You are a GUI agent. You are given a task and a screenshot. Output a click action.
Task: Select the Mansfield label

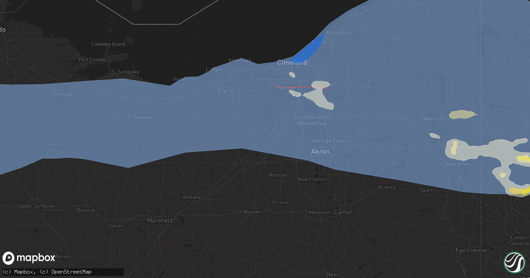[160, 220]
